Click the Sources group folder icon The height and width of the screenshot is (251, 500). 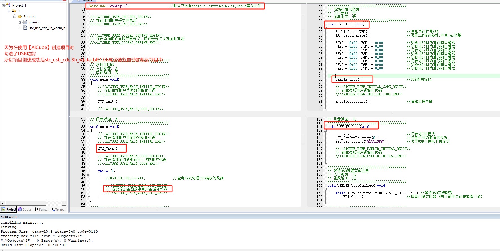coord(20,17)
